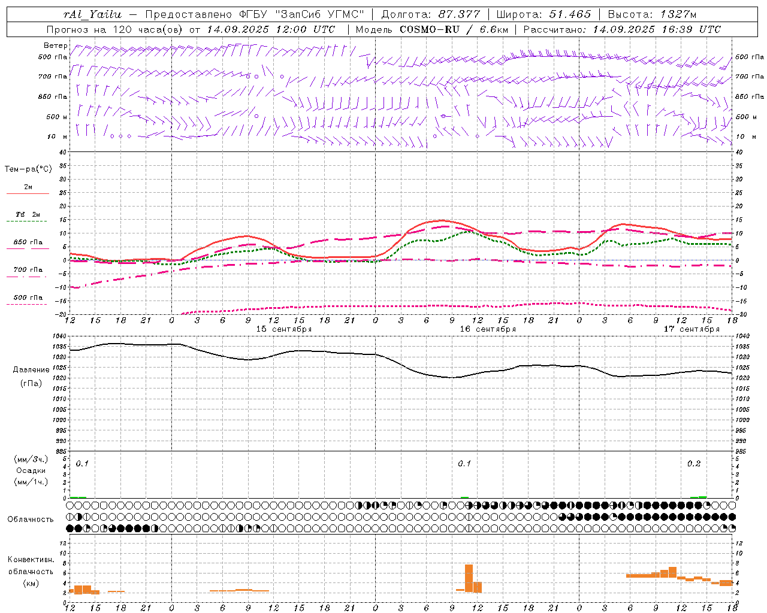Click the 15 сентября date label
Screen dimensions: 767x613
click(284, 329)
